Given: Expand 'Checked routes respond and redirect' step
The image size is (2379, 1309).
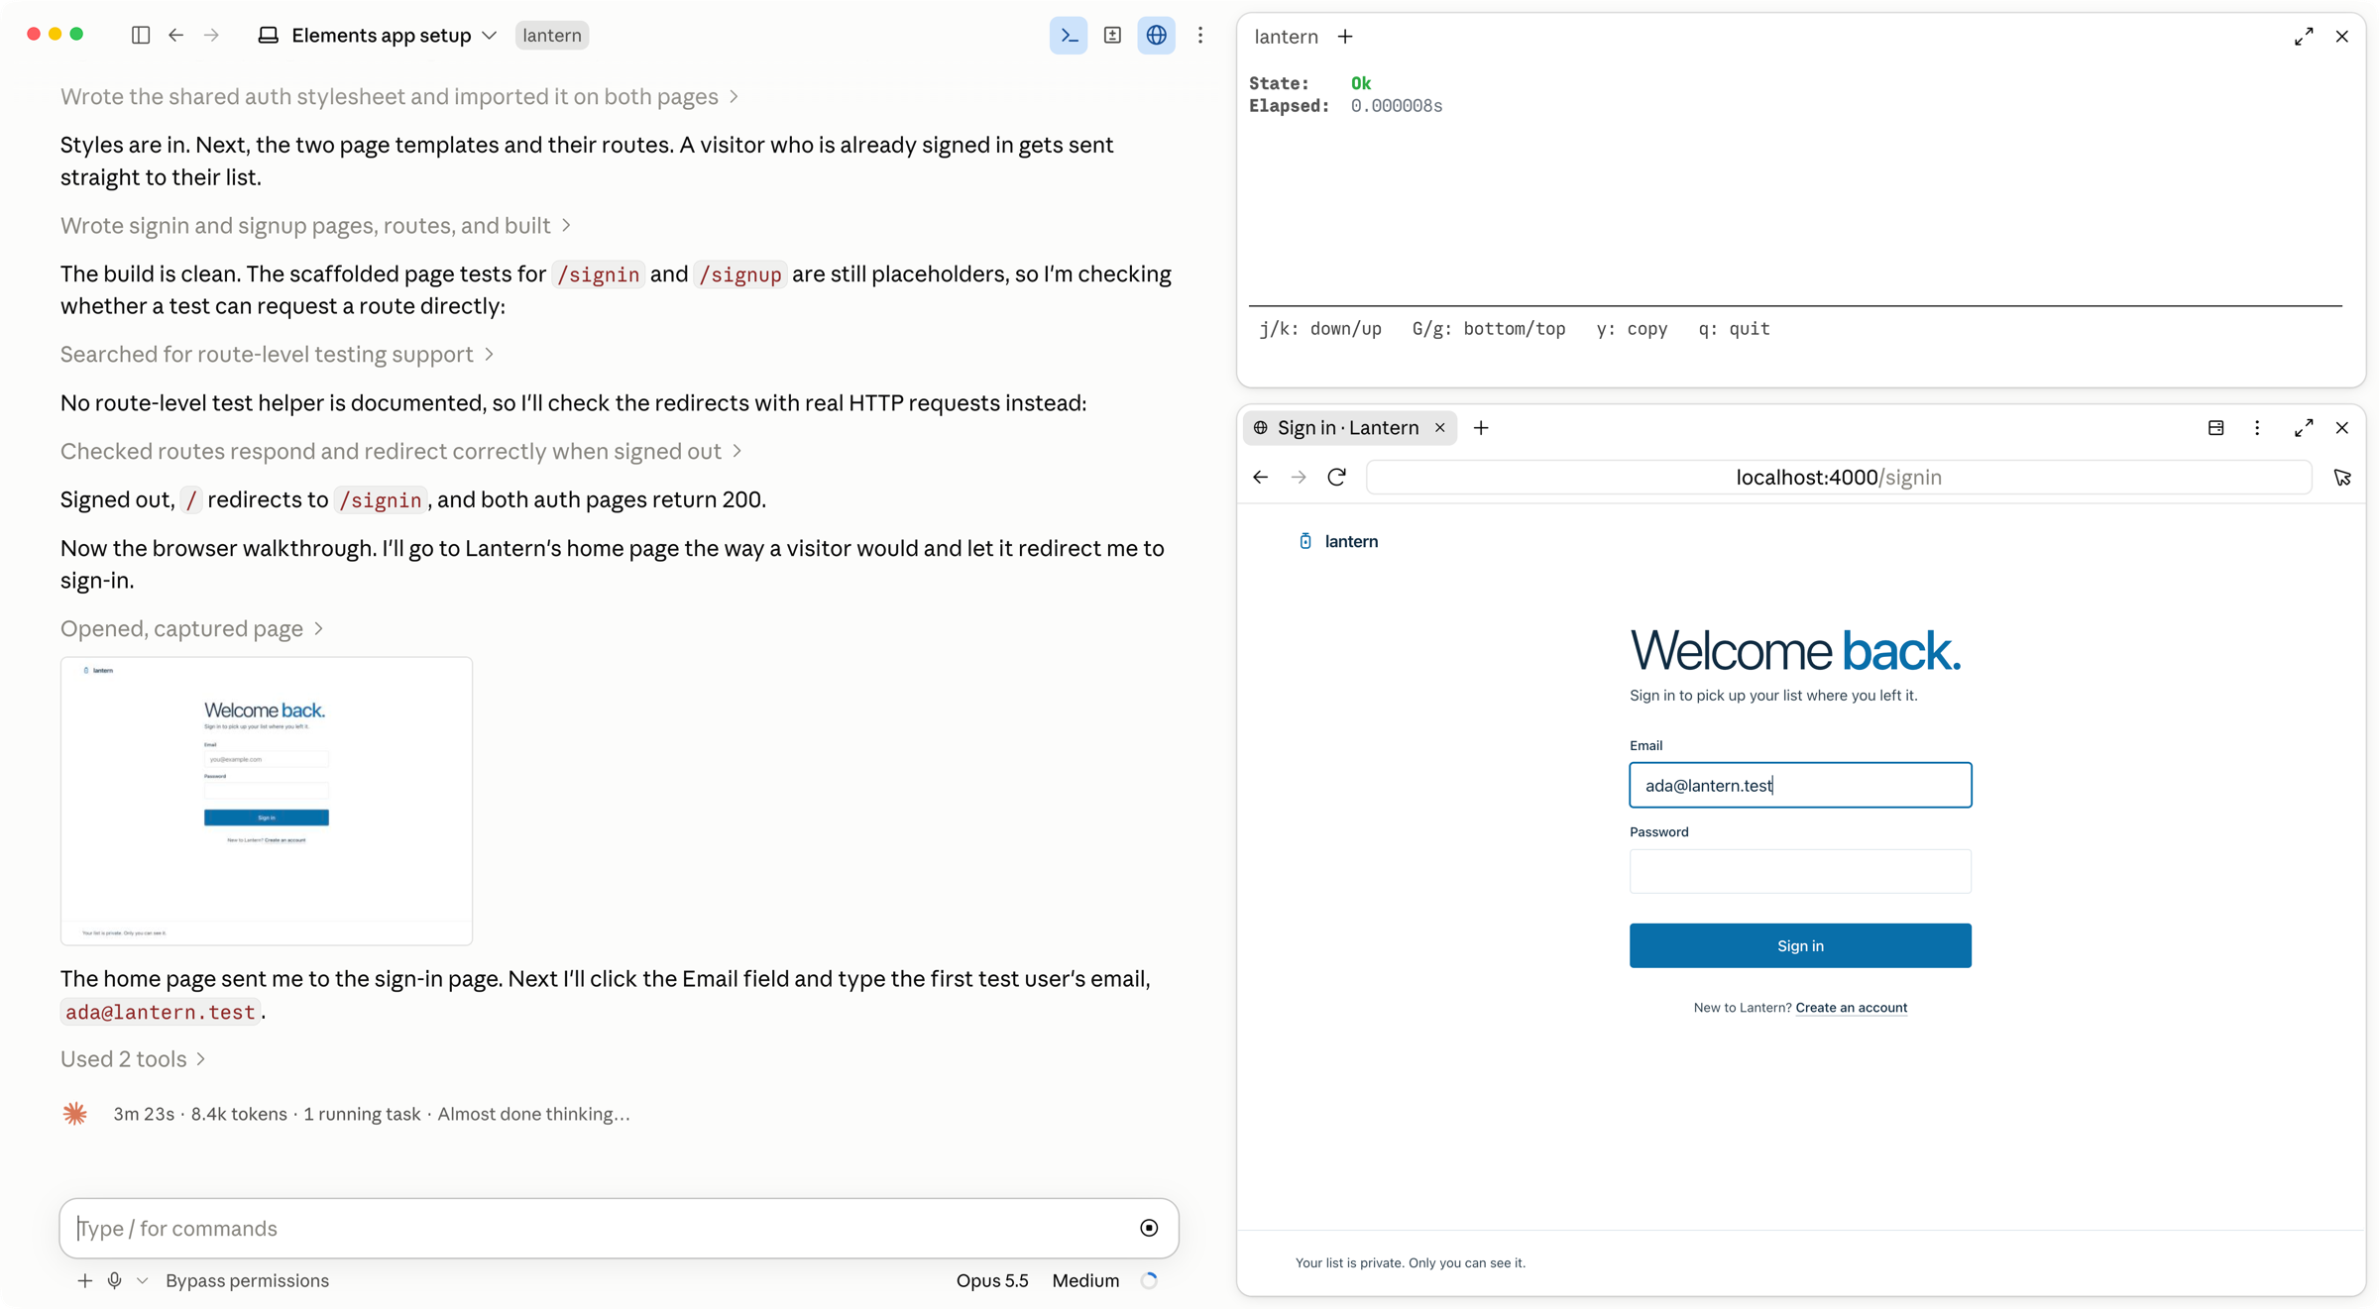Looking at the screenshot, I should pos(400,451).
